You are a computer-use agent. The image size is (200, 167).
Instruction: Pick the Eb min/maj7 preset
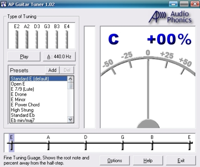click(39, 120)
